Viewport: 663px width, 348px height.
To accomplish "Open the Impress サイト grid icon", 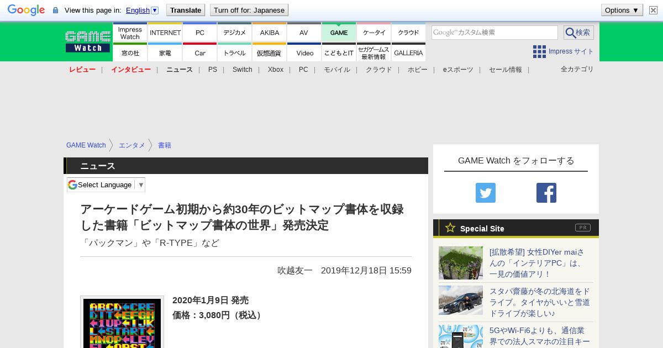I will click(539, 51).
